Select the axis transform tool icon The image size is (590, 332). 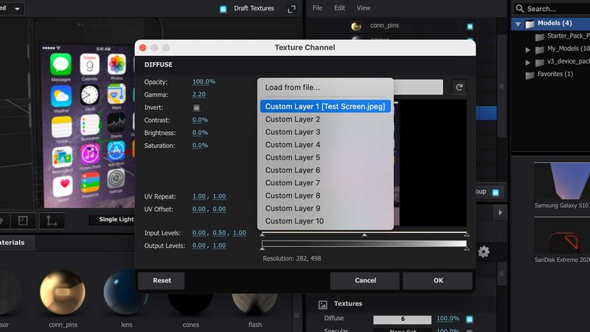pyautogui.click(x=51, y=221)
